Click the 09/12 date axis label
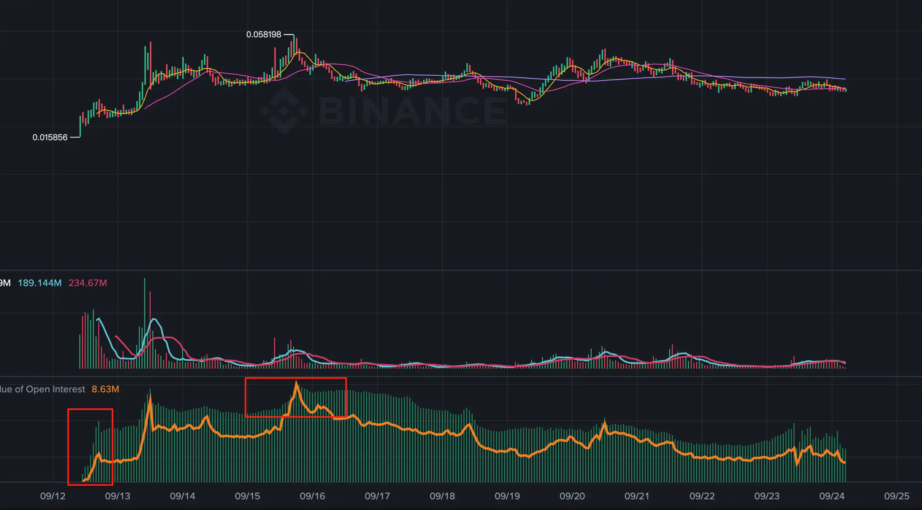922x510 pixels. tap(53, 496)
